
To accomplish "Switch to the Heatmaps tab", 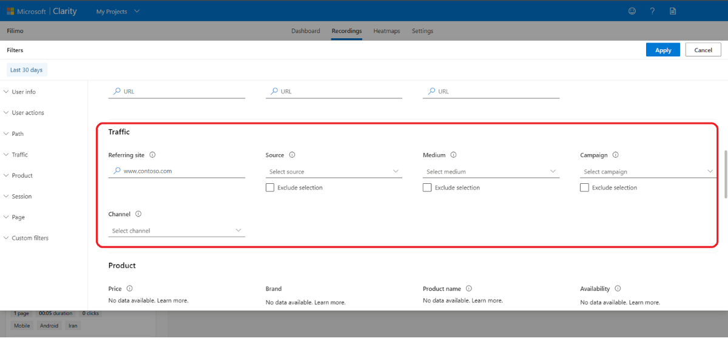I will pos(386,31).
